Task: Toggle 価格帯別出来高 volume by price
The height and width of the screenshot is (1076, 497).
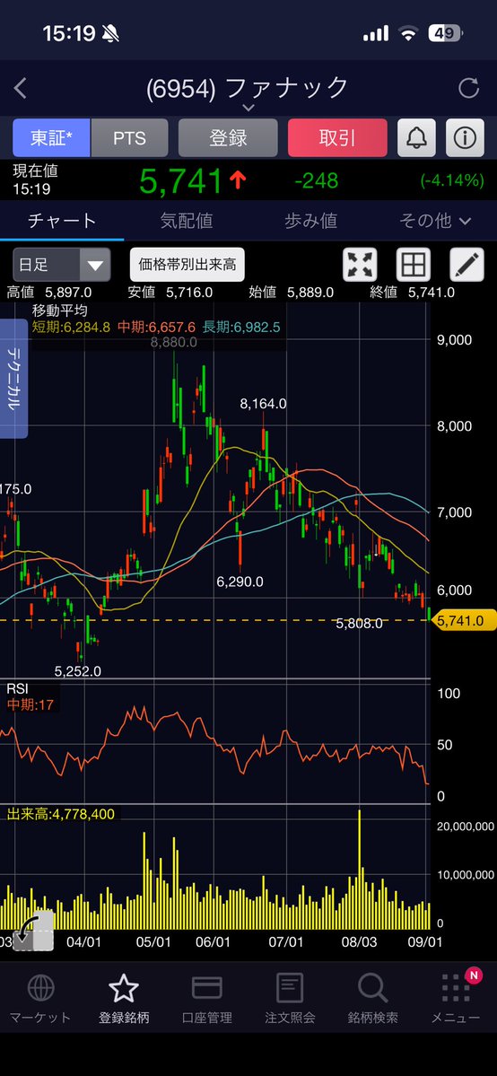Action: (x=187, y=265)
